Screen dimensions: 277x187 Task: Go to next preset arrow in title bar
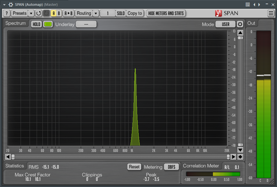(259, 4)
